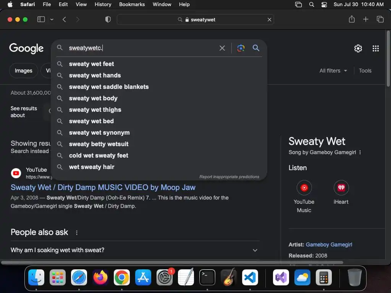
Task: Select suggestion sweaty wet body
Action: click(x=159, y=98)
